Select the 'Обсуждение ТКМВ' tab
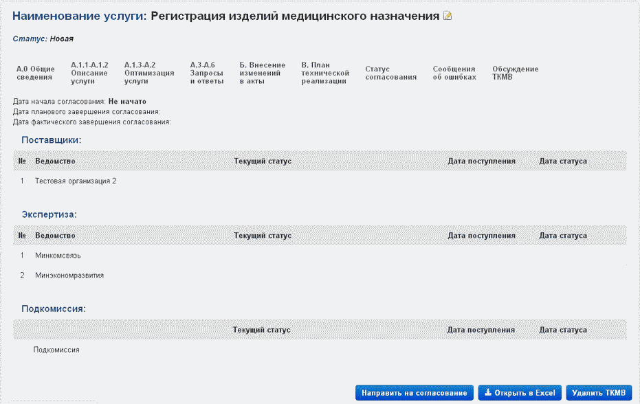Viewport: 640px width, 404px height. point(515,73)
